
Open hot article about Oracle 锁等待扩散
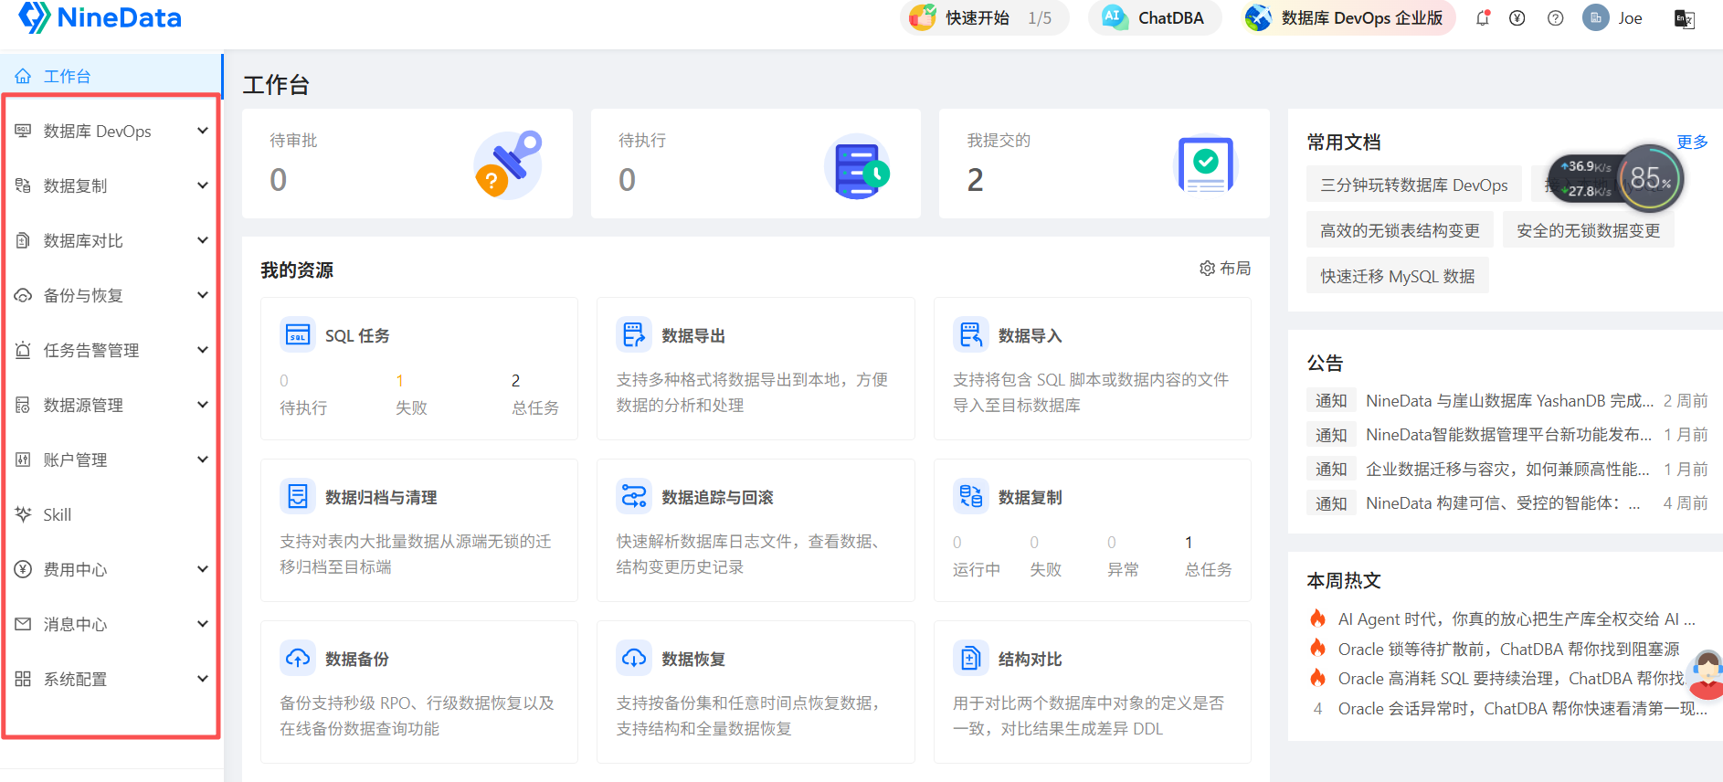coord(1509,649)
